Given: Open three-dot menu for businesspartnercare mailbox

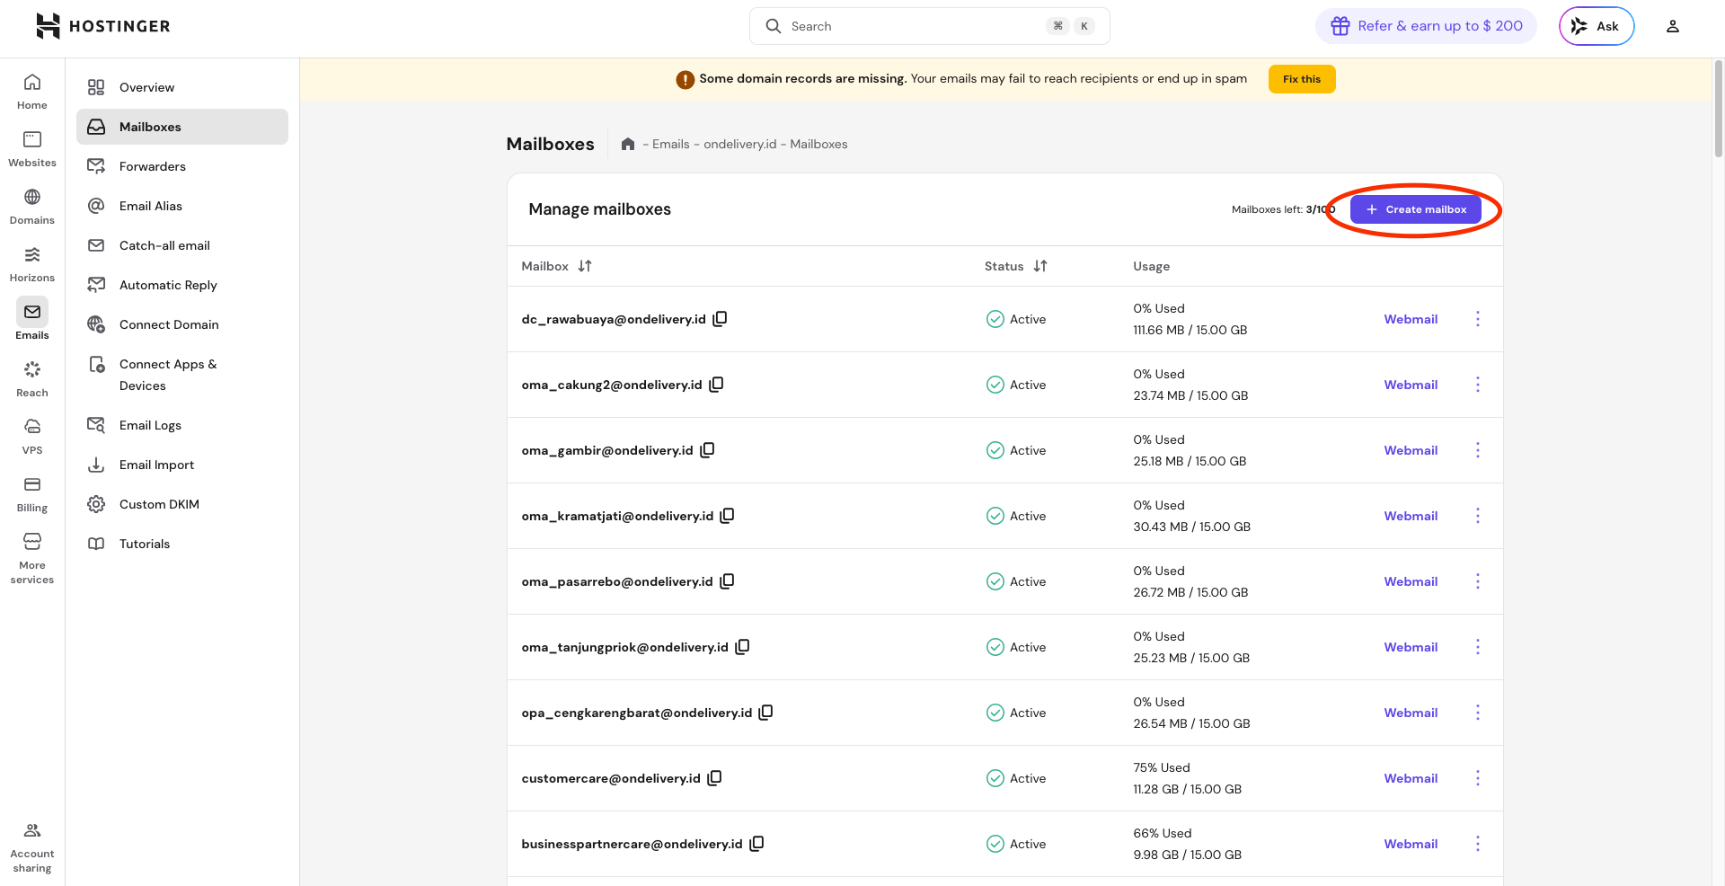Looking at the screenshot, I should pos(1477,844).
